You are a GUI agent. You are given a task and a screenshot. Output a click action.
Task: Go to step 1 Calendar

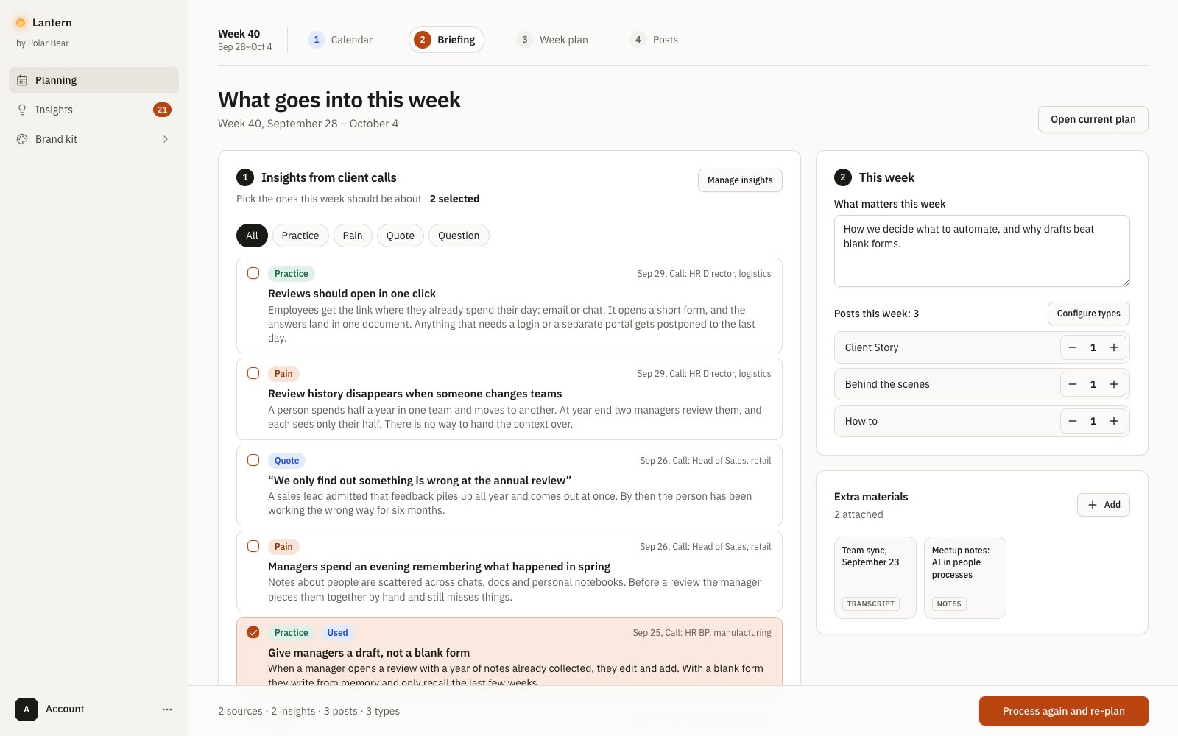click(340, 40)
